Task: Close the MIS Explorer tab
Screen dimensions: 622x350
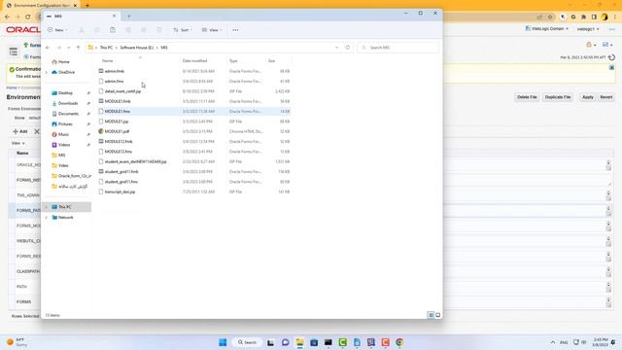Action: [x=115, y=17]
